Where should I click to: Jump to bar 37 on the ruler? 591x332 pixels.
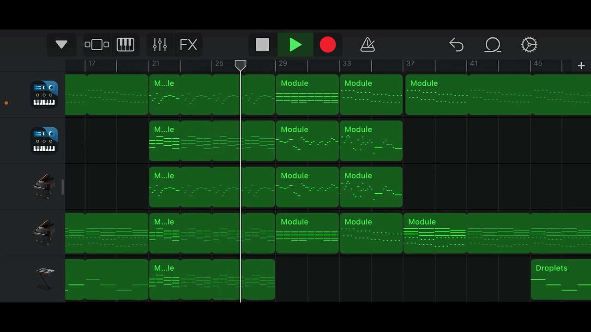(x=410, y=64)
